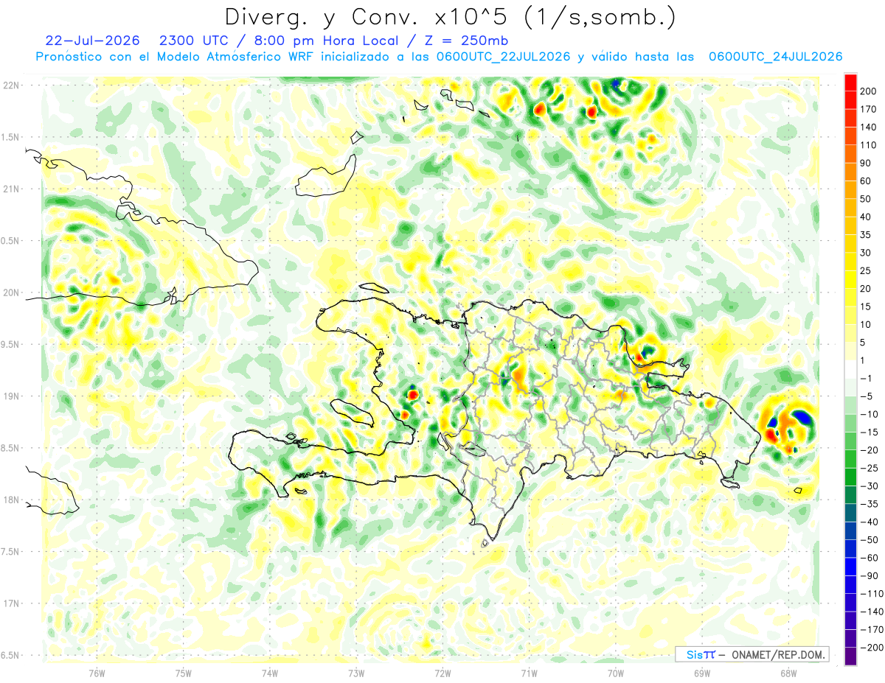885x683 pixels.
Task: Click the white swatch between 1 and -1
Action: (x=850, y=369)
